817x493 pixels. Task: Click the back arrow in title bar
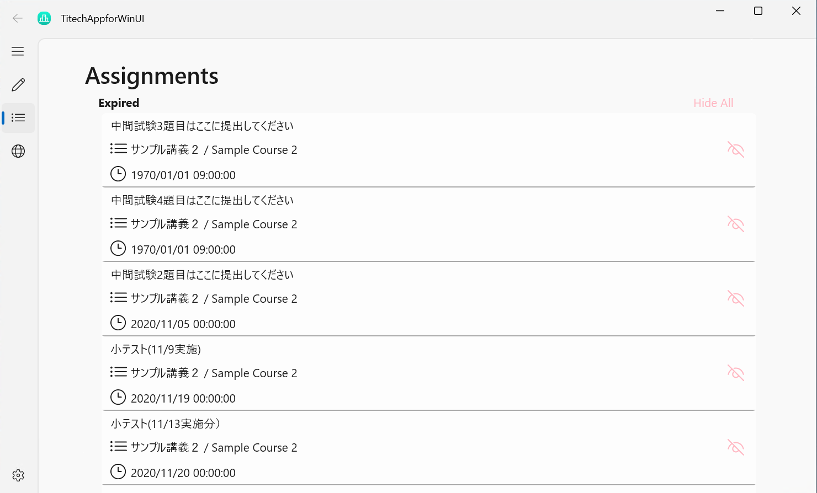coord(18,18)
